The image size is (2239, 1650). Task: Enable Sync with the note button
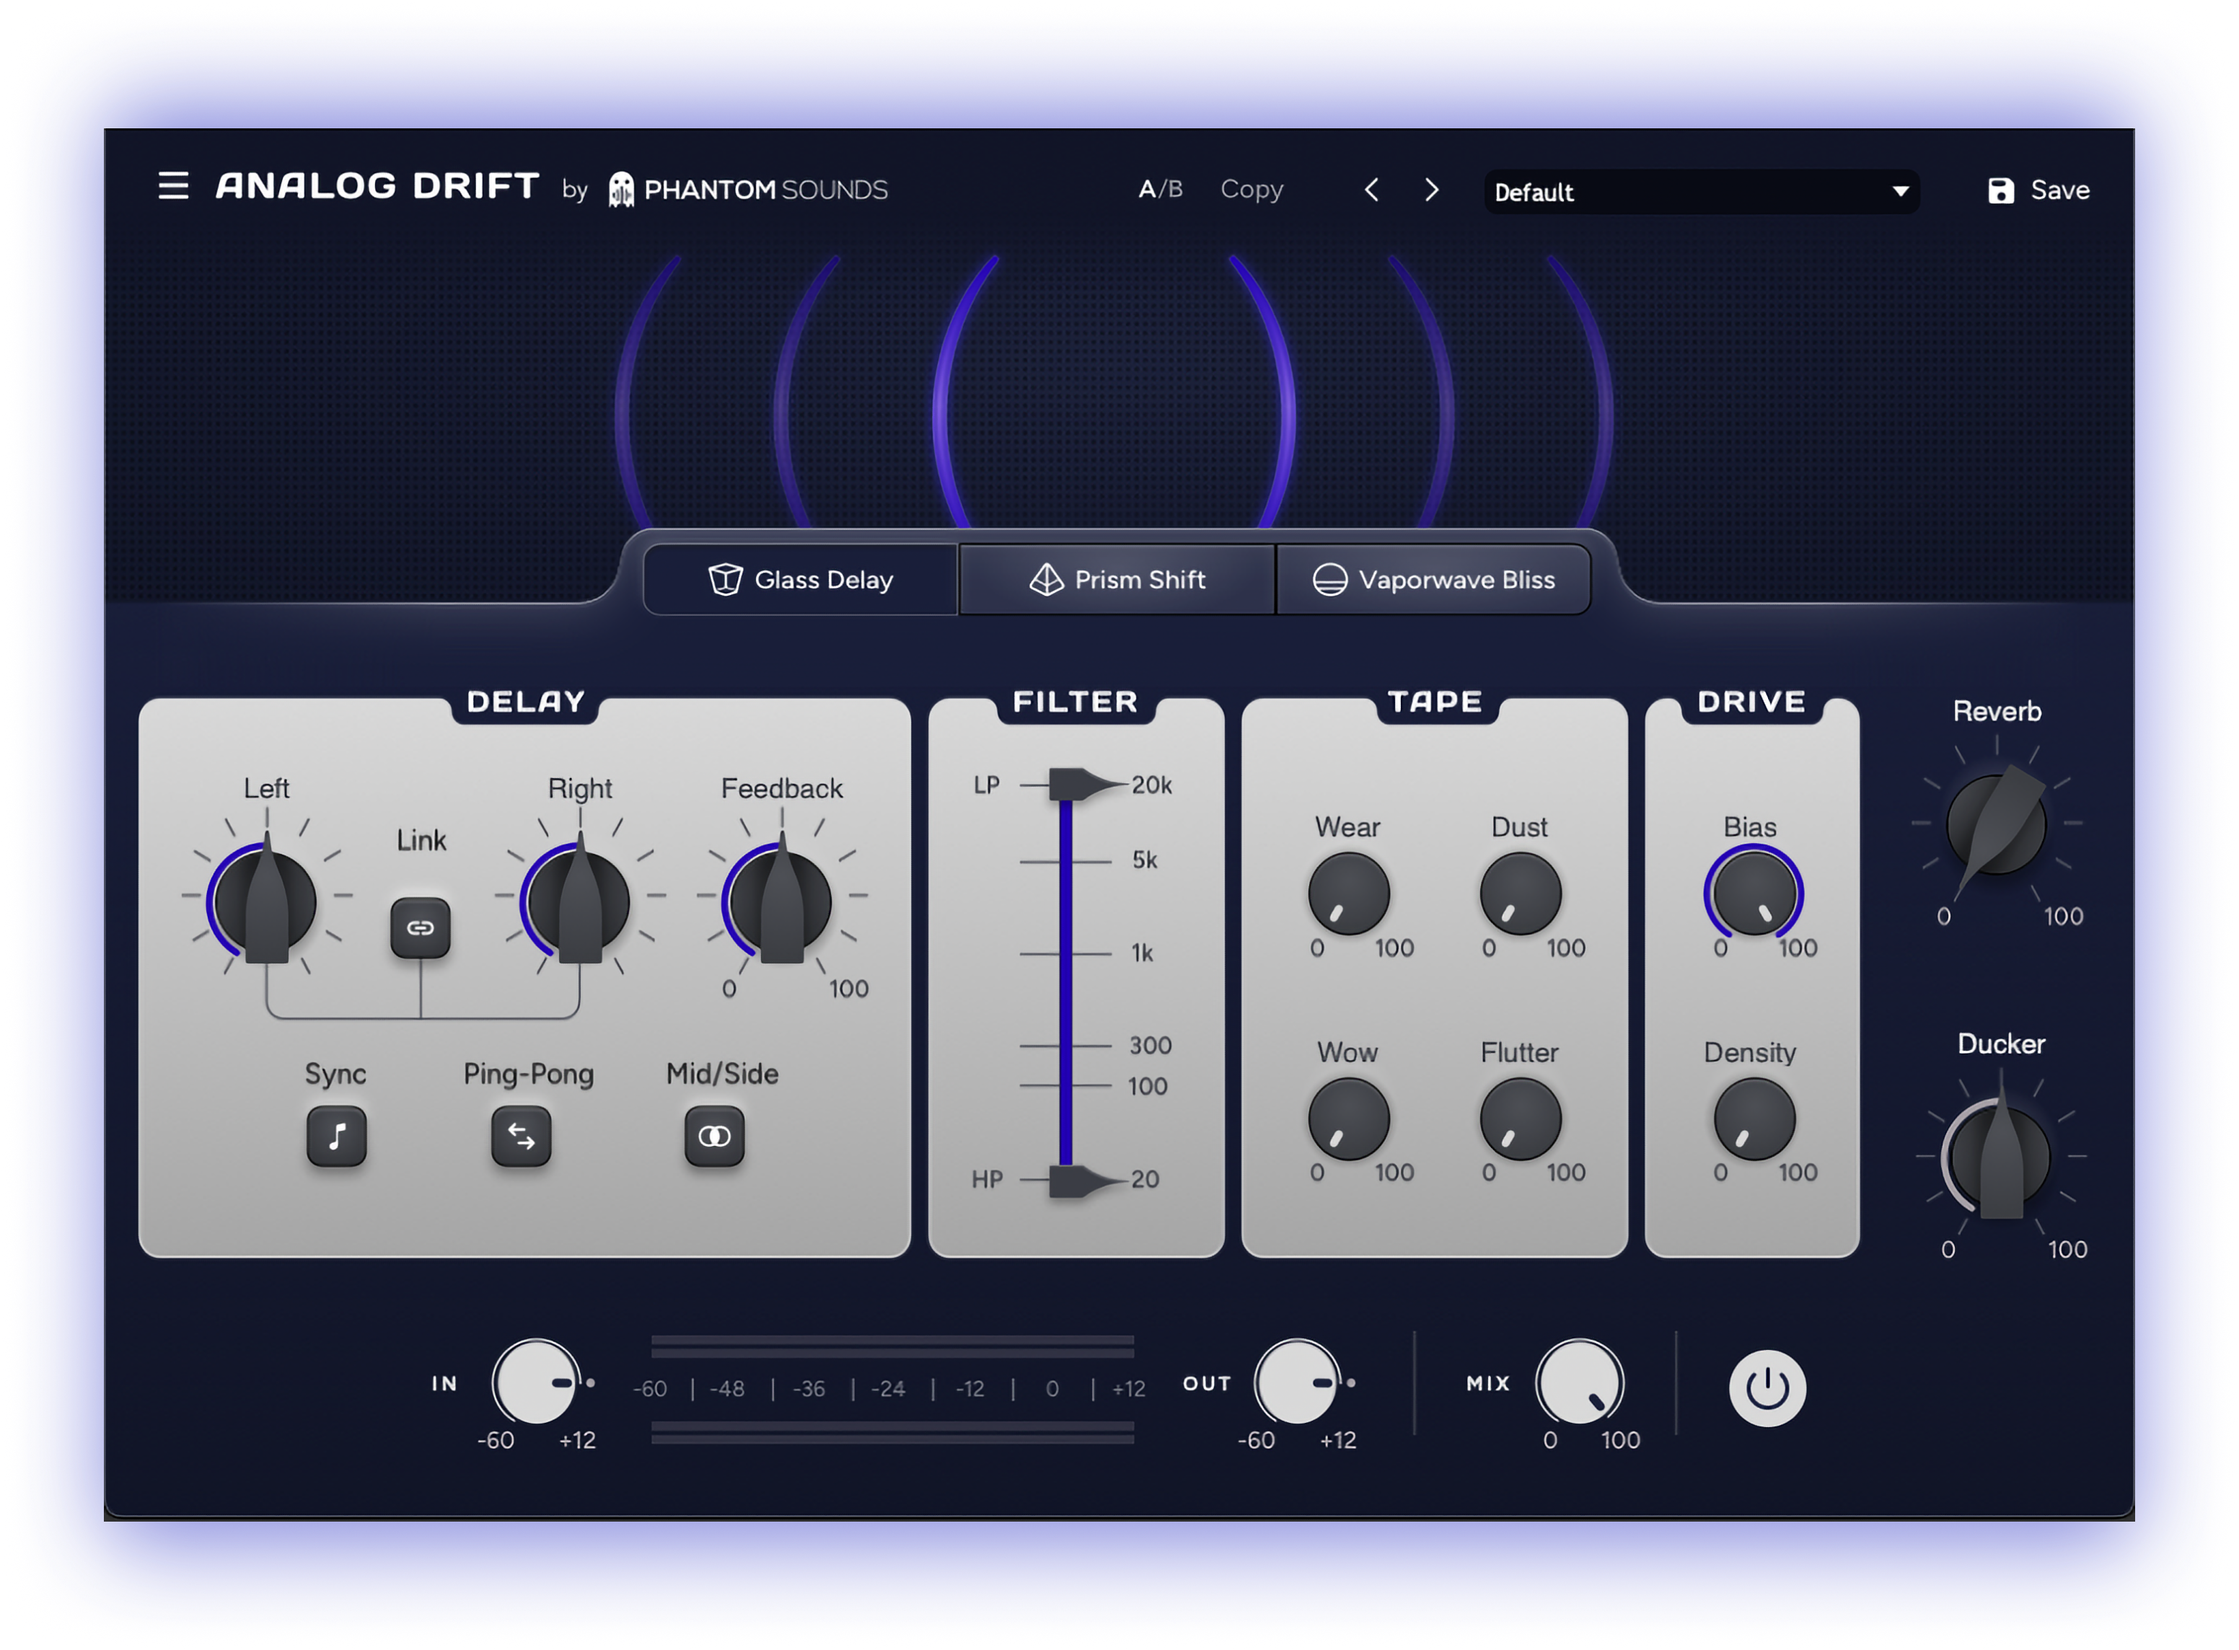pos(335,1136)
